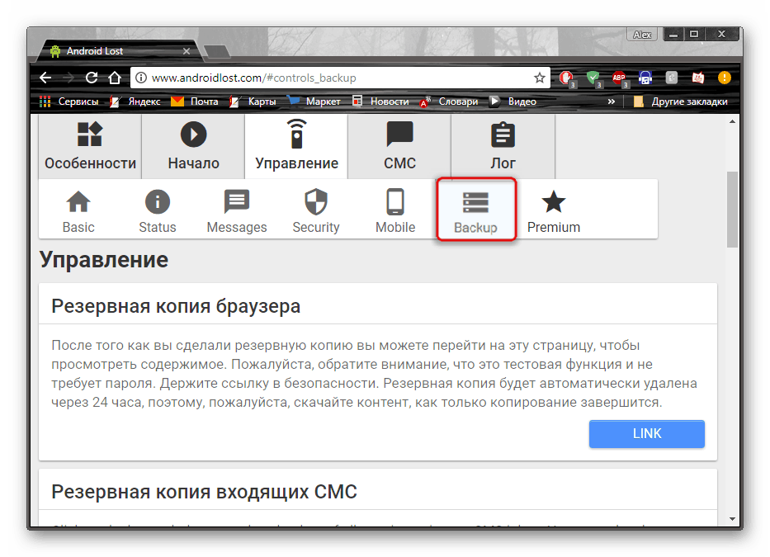Open the Лог tab
This screenshot has height=557, width=770.
click(x=503, y=146)
